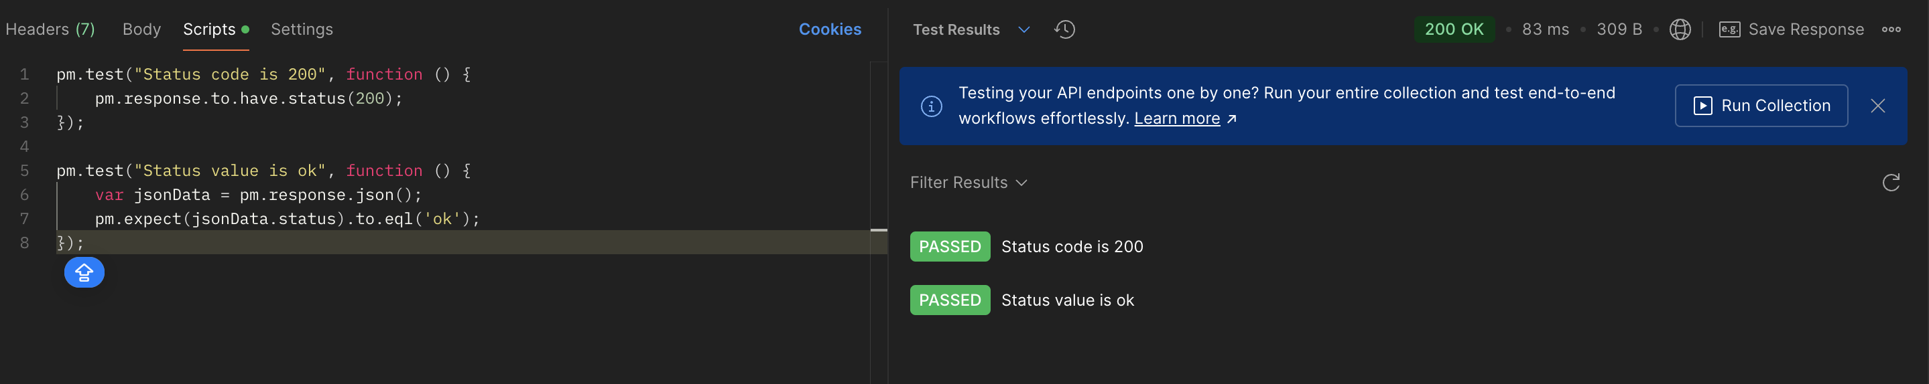Click the blue Postbot upload icon
The image size is (1929, 384).
point(84,272)
